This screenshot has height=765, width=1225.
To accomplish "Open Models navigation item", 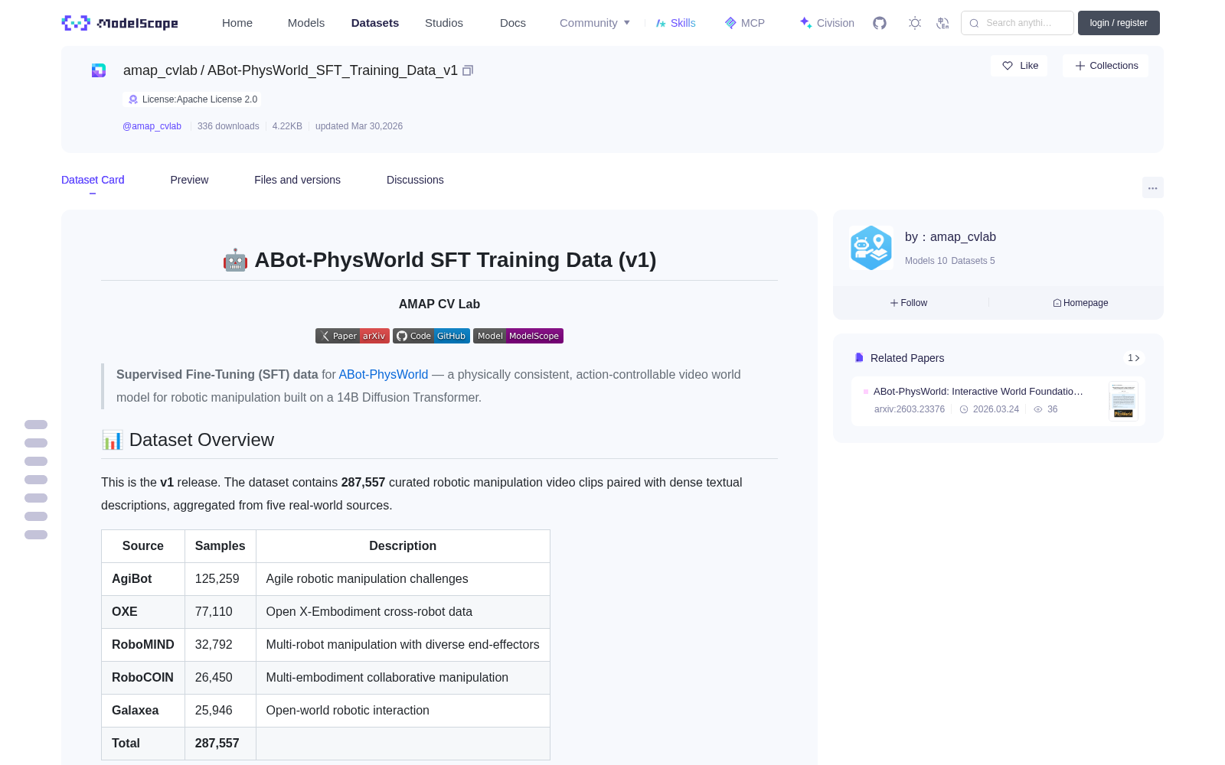I will [306, 23].
